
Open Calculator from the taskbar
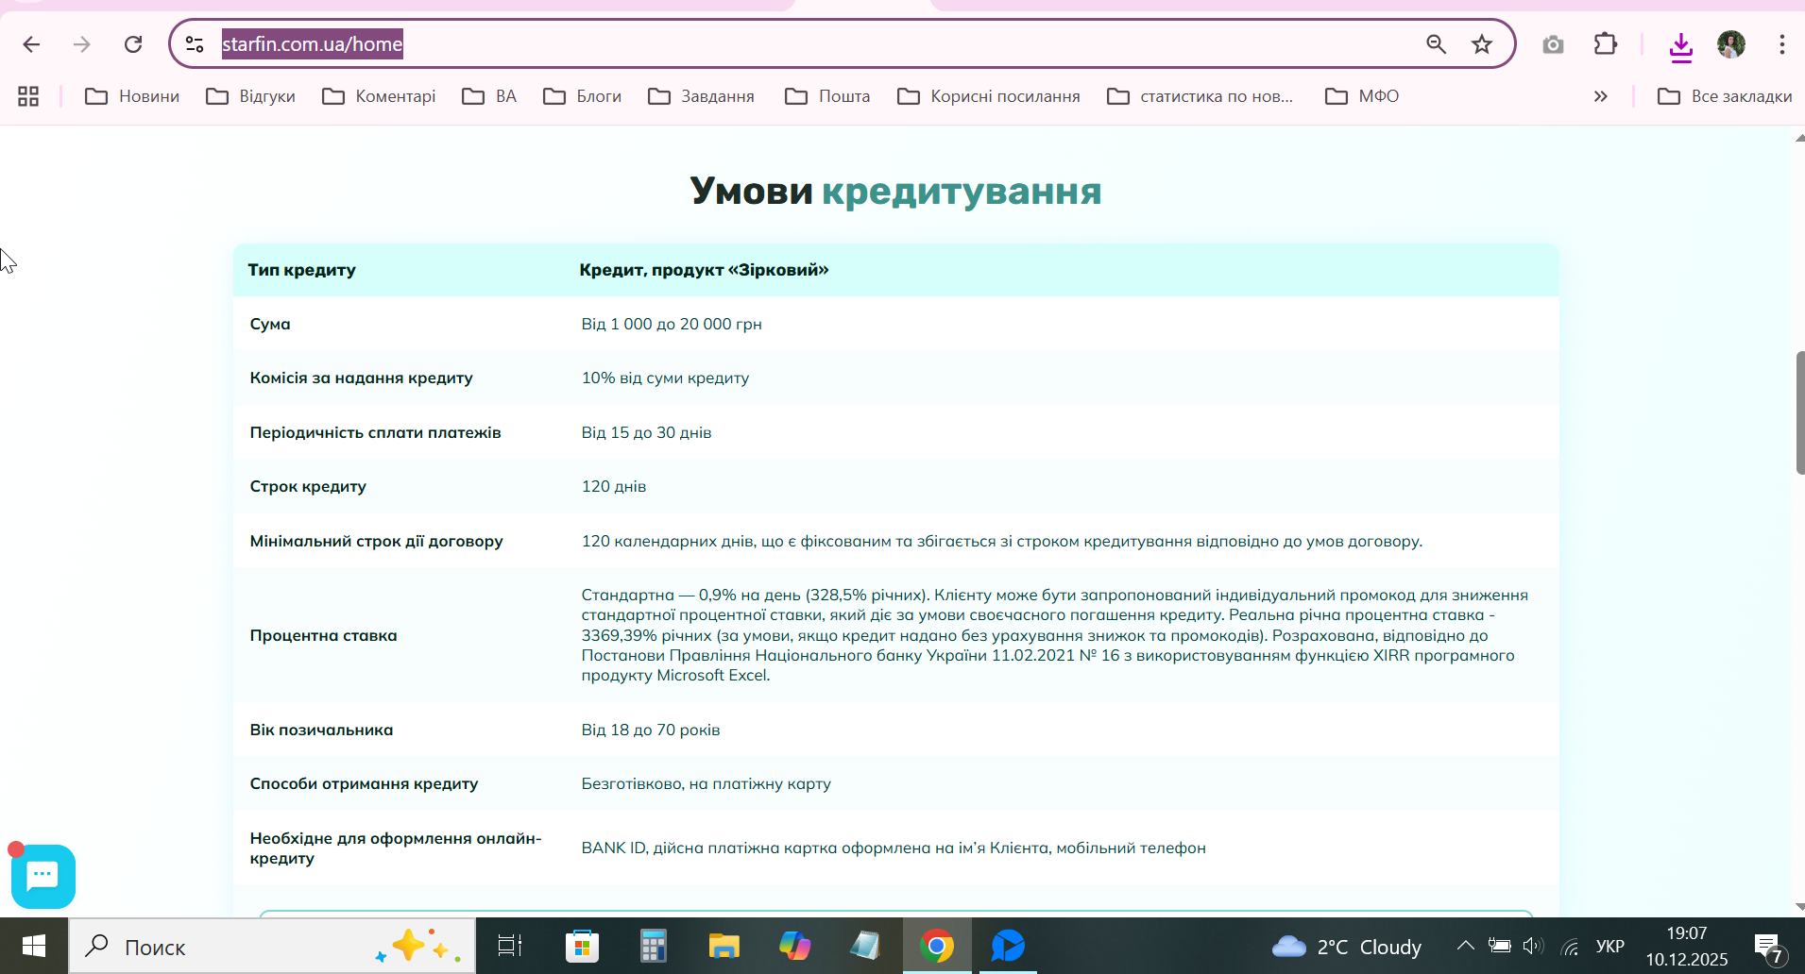click(653, 946)
